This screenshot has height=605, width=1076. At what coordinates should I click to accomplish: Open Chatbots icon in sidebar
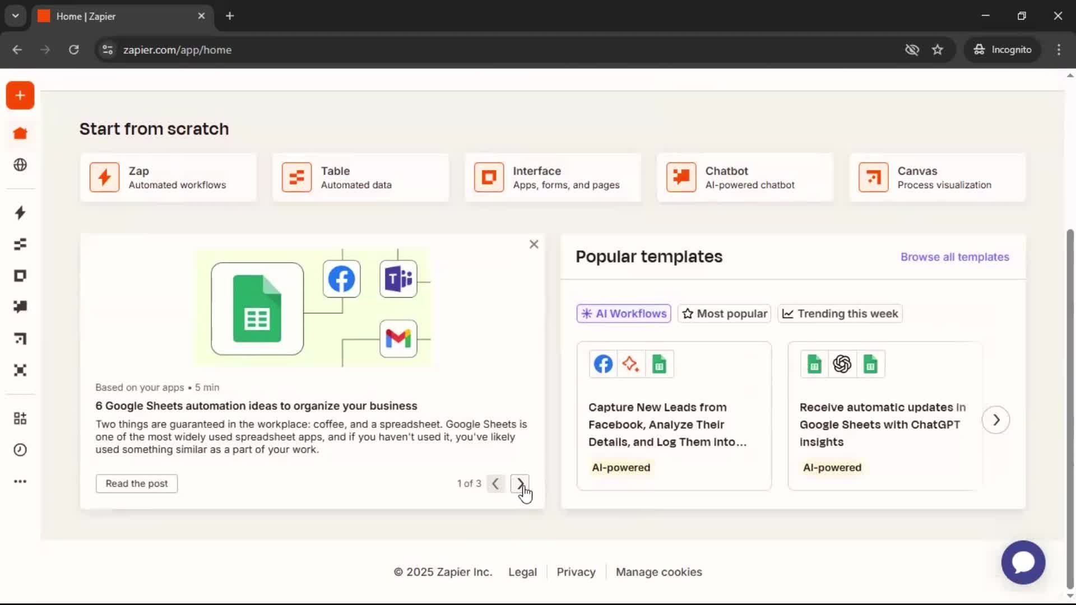coord(20,307)
